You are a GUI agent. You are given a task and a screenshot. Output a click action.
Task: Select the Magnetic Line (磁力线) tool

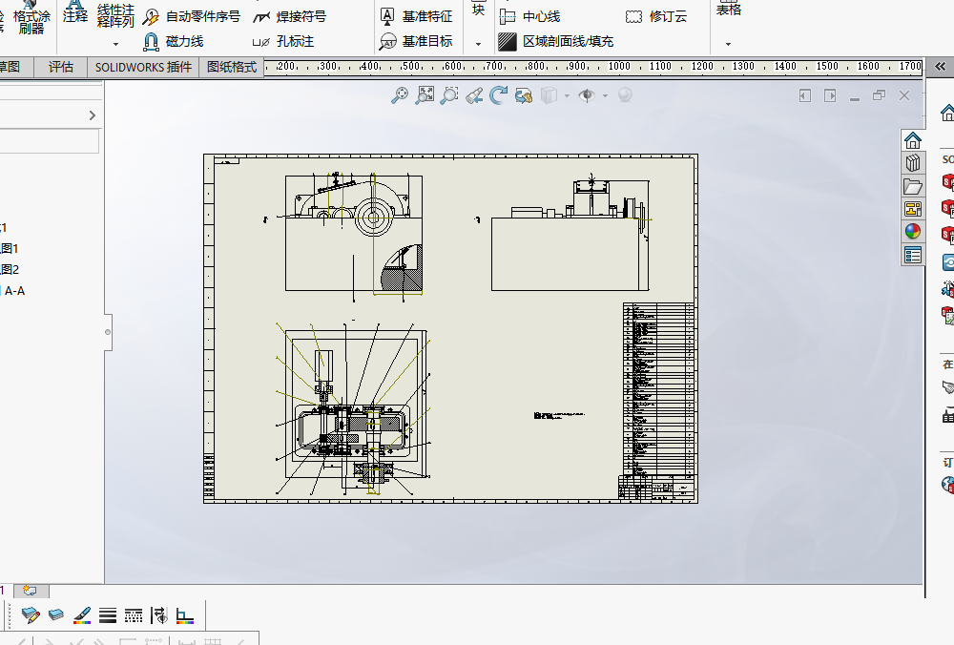click(x=174, y=41)
